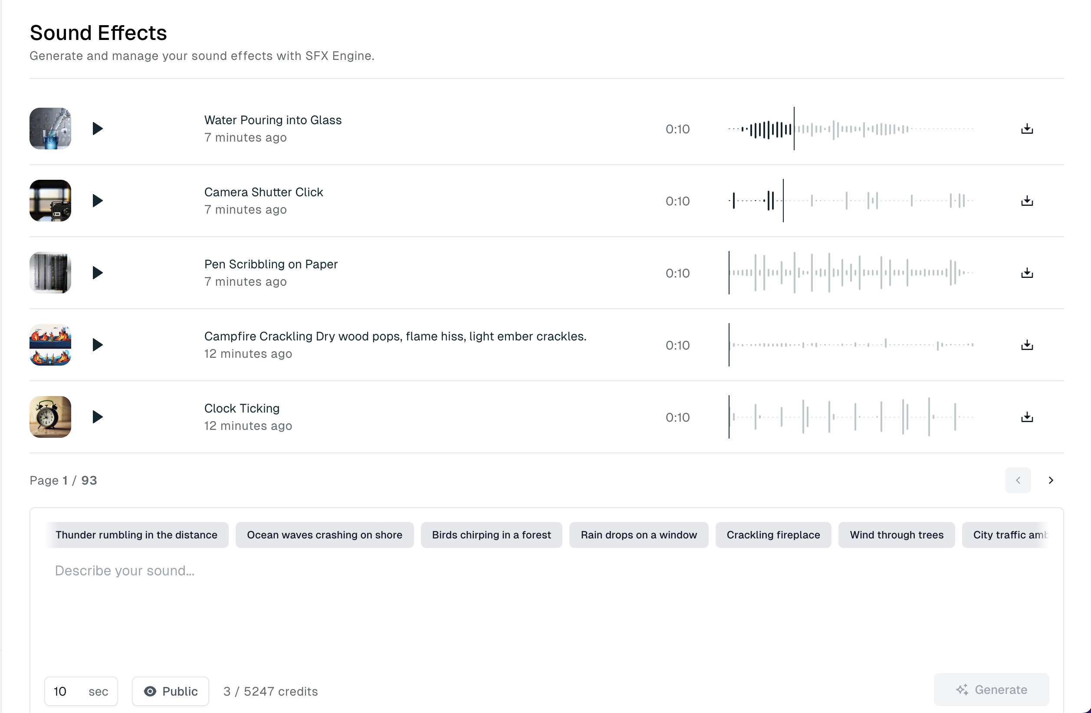
Task: Toggle the Public visibility setting
Action: tap(170, 691)
